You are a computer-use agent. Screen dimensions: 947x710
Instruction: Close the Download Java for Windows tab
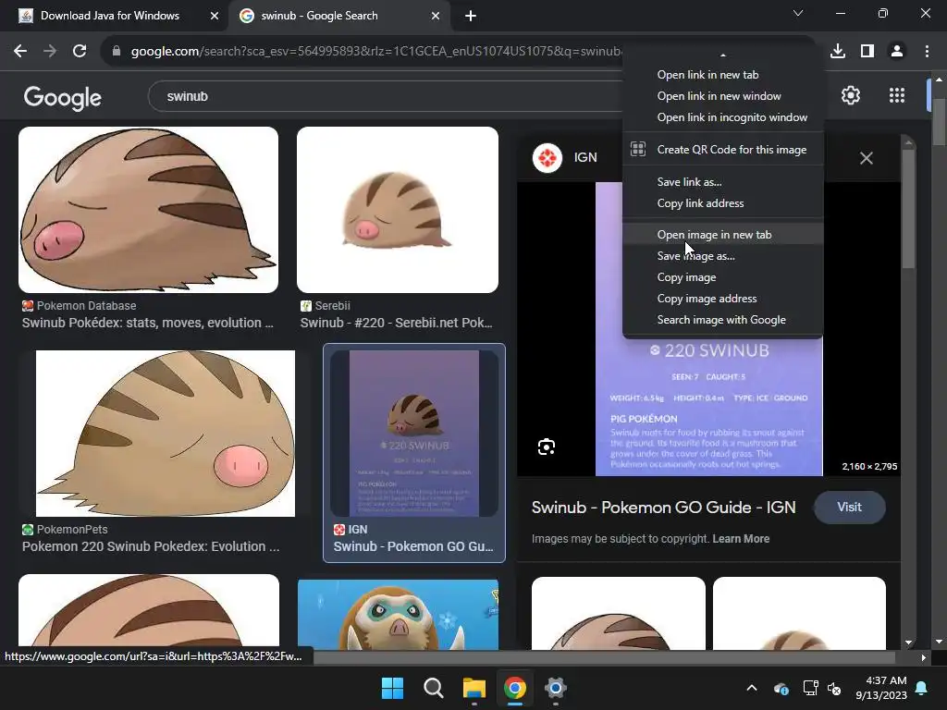(215, 16)
